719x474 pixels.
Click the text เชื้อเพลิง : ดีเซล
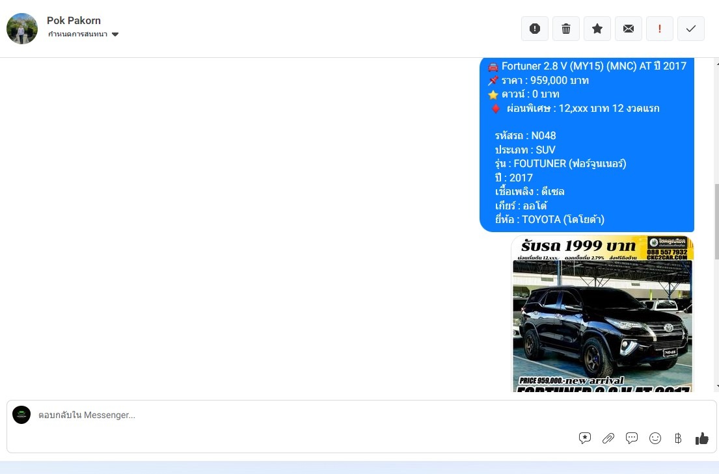click(530, 192)
